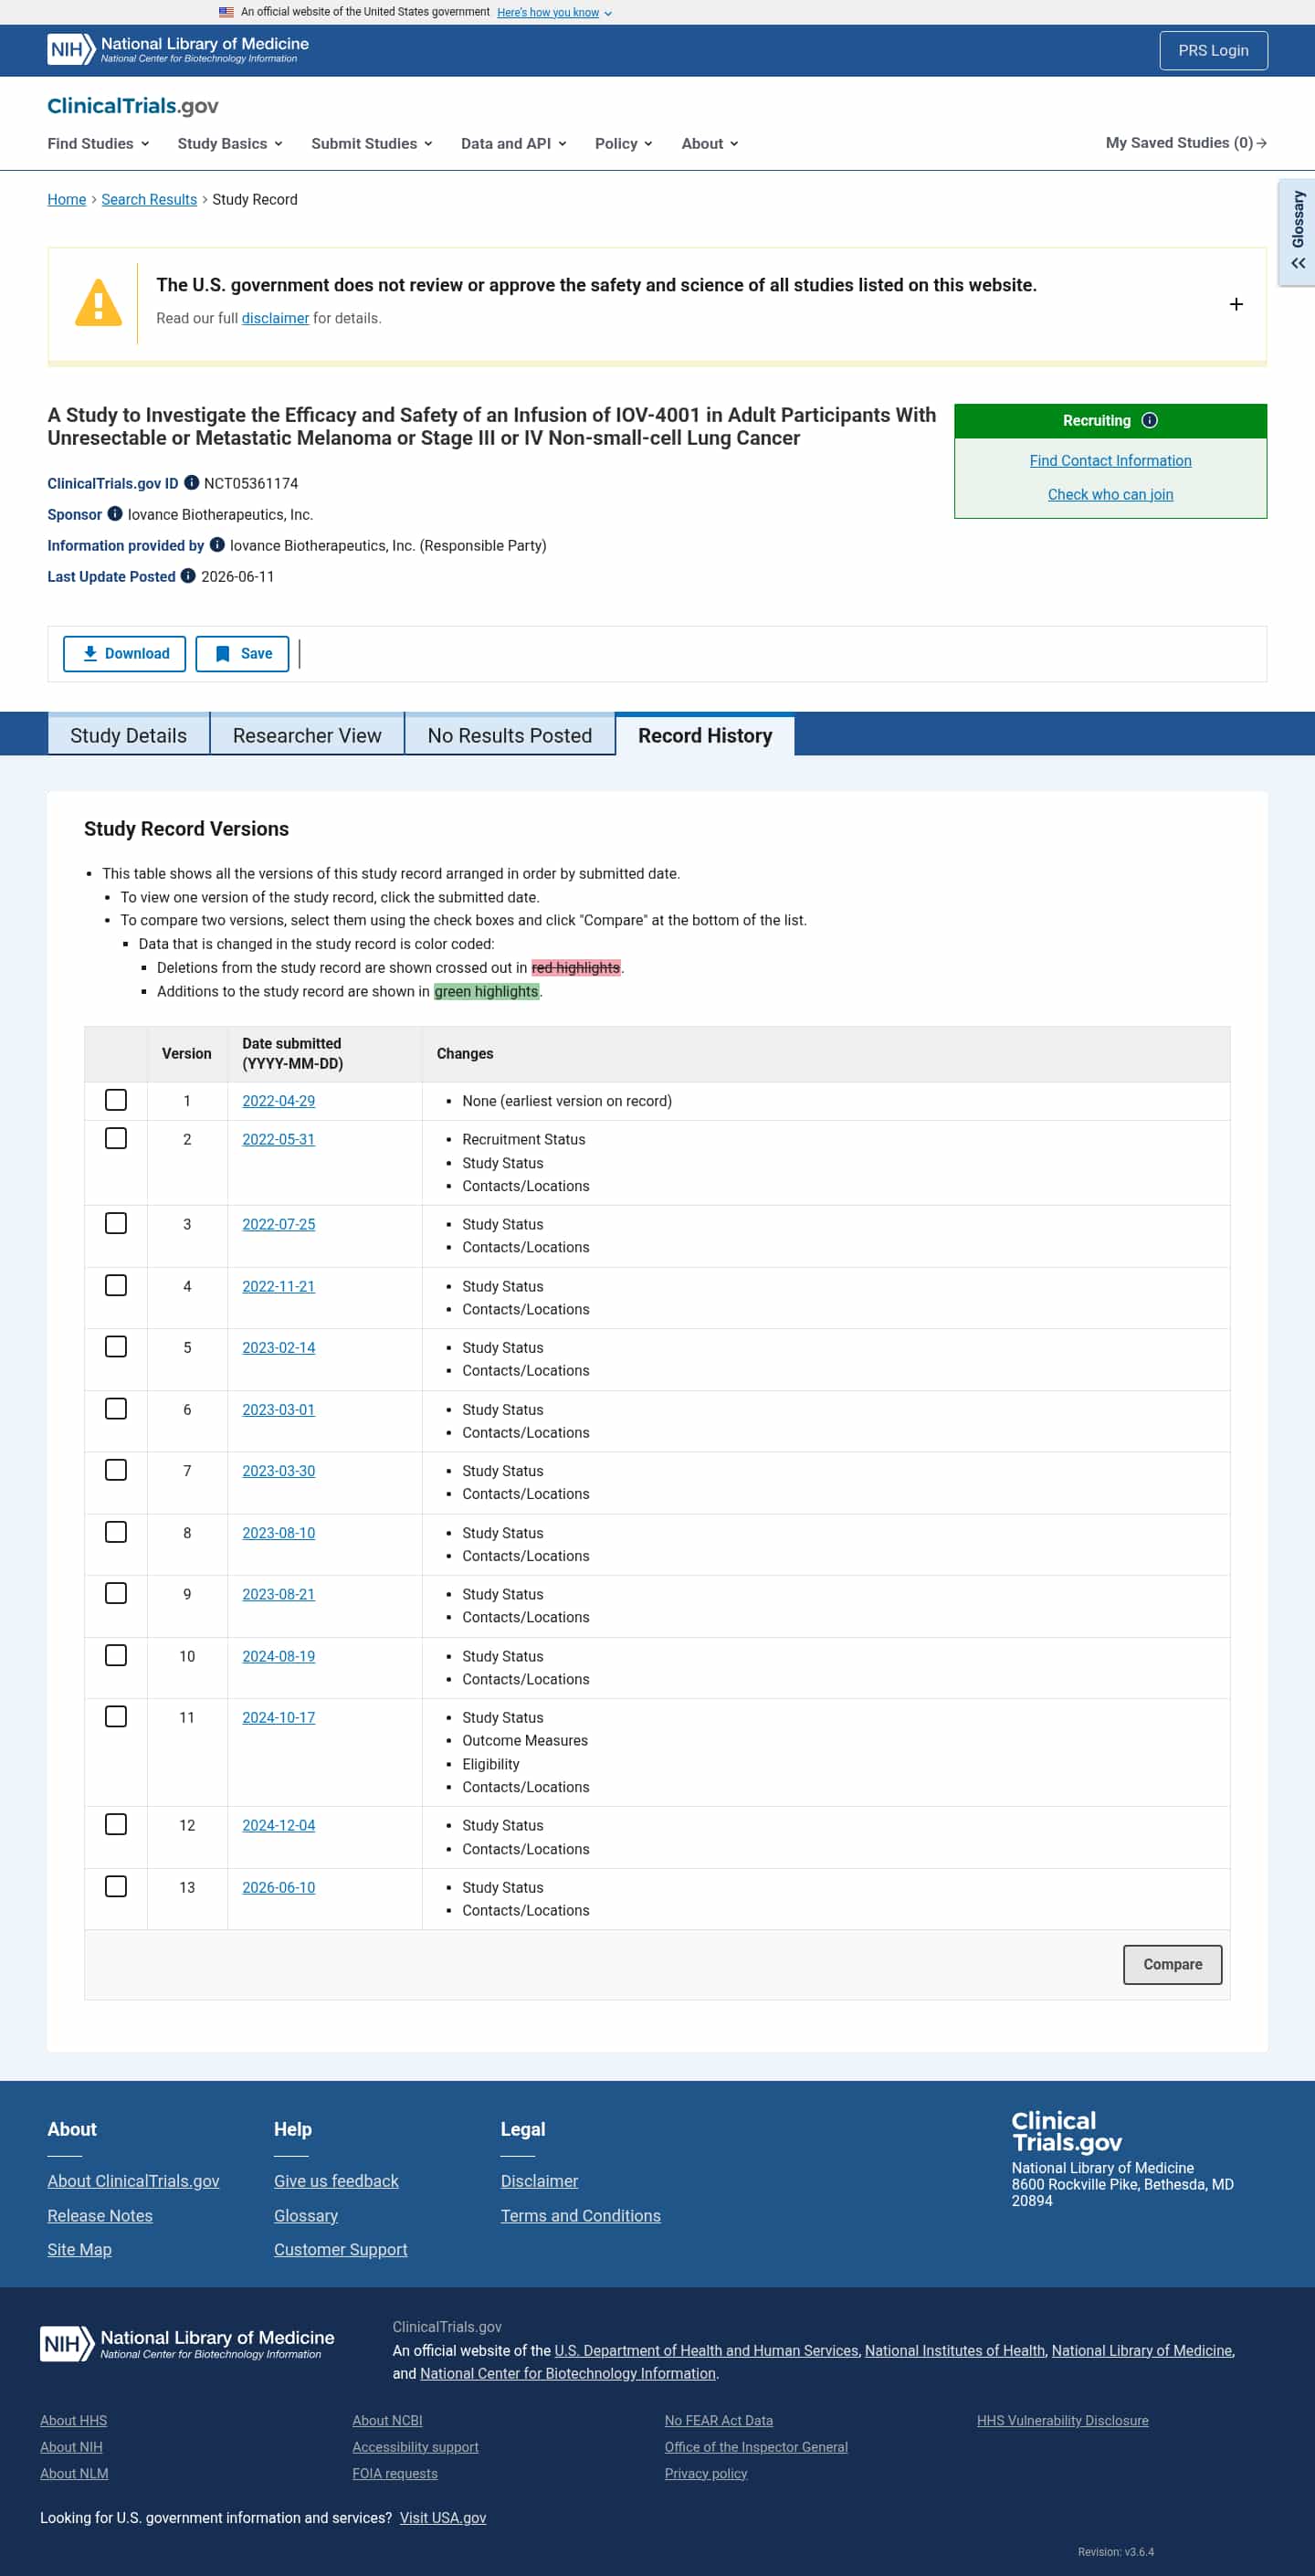This screenshot has height=2576, width=1315.
Task: Open the Glossary side panel
Action: coord(1297,232)
